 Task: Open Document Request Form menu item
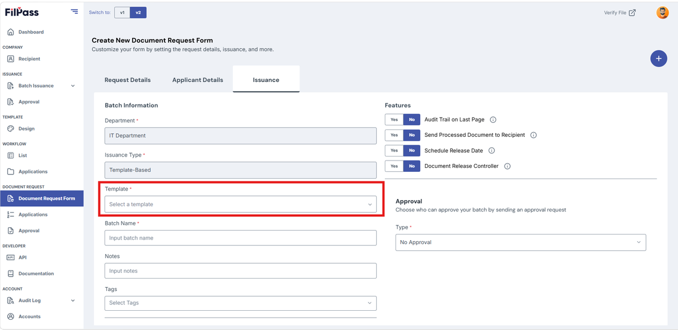pyautogui.click(x=42, y=198)
